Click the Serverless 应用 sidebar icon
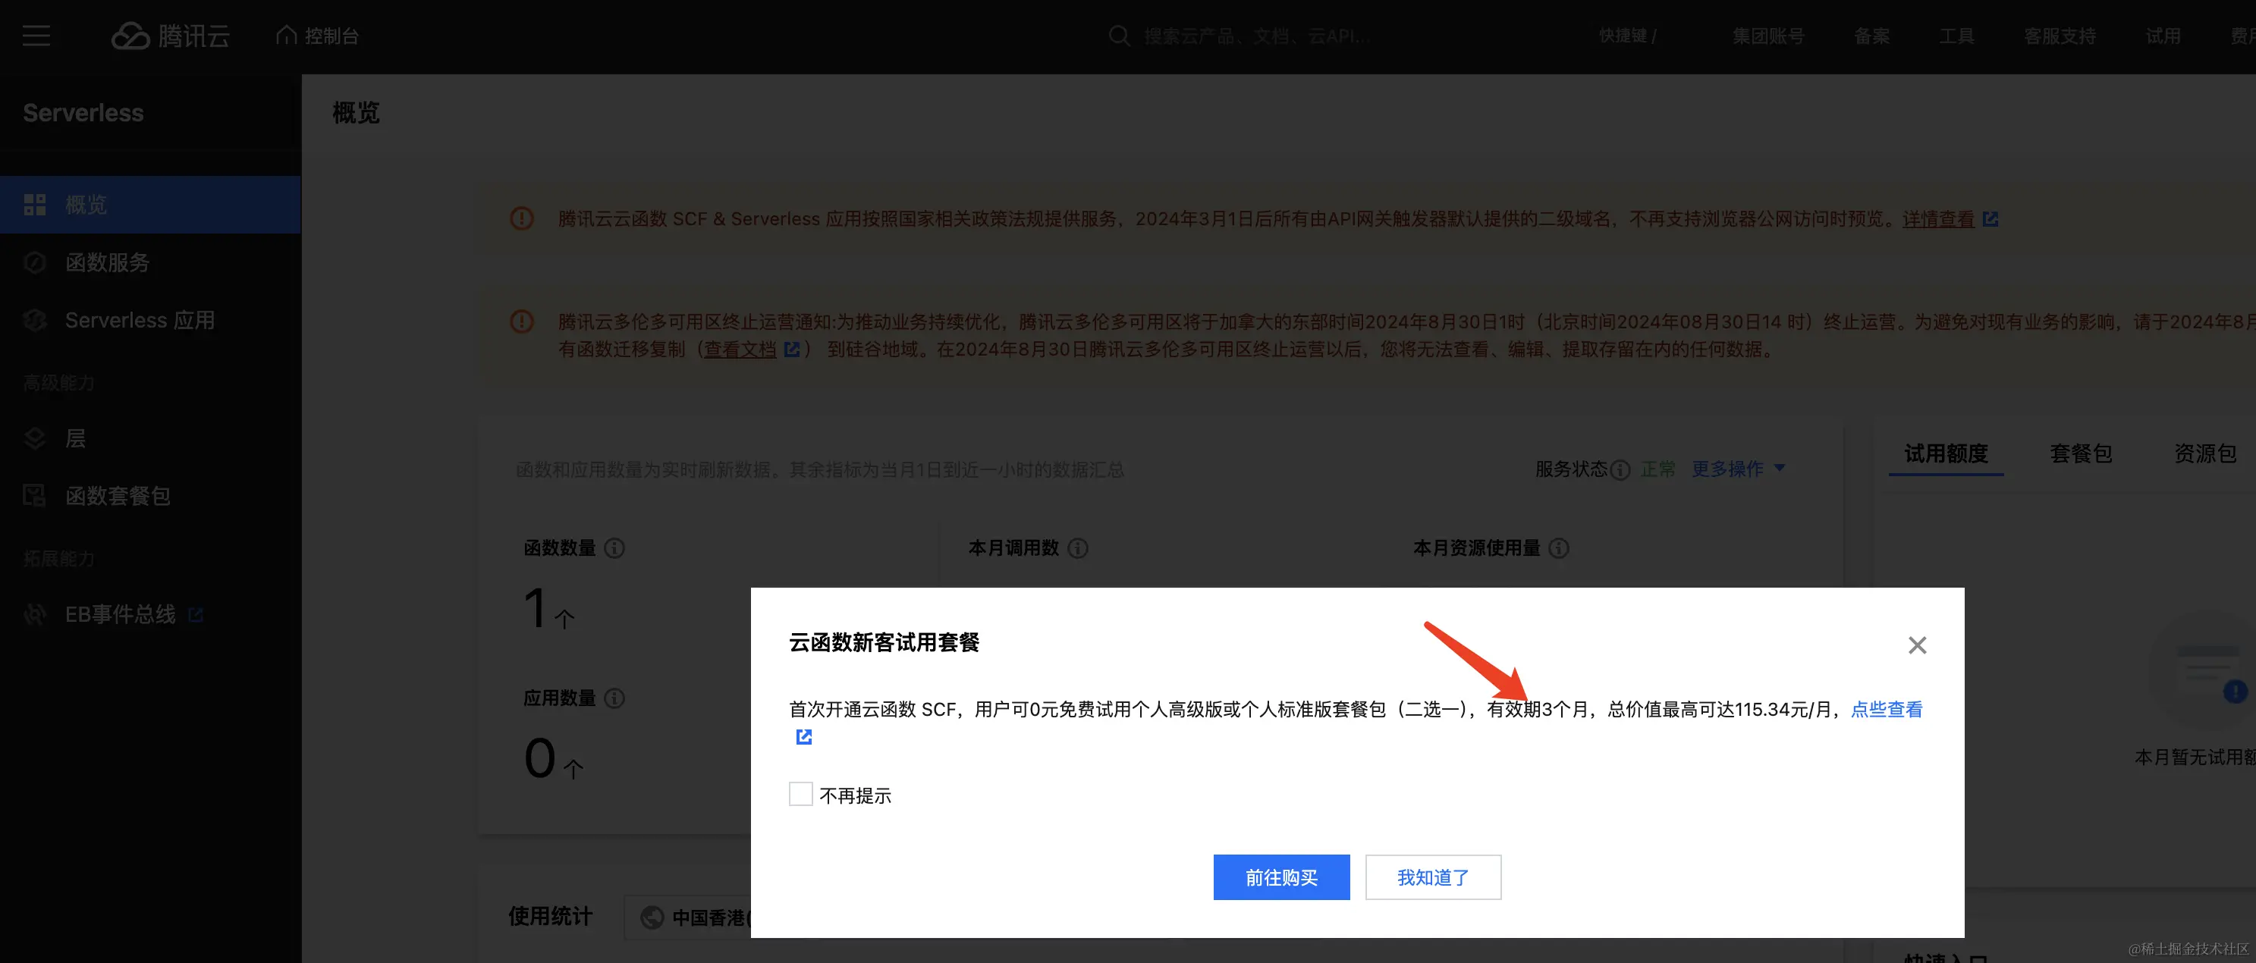 [35, 321]
